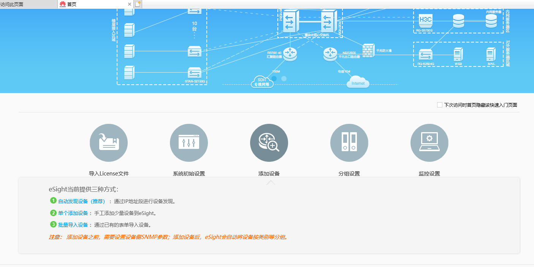Image resolution: width=534 pixels, height=267 pixels.
Task: Click the WEB server icon
Action: pos(458,54)
